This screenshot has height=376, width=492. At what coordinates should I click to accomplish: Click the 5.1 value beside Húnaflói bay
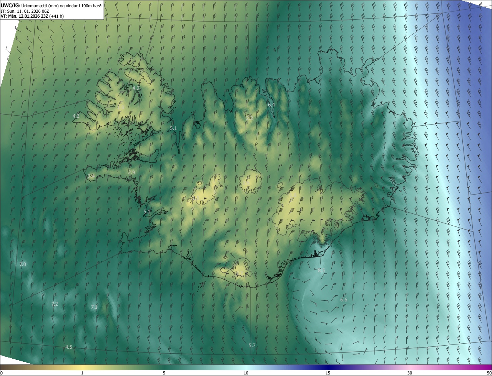point(173,128)
